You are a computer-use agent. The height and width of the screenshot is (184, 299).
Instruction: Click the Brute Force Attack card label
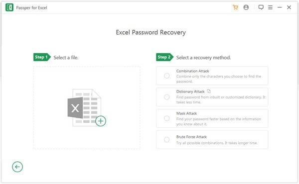click(x=191, y=137)
